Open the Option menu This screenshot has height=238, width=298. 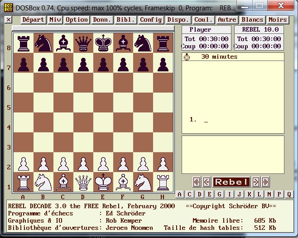tap(77, 20)
